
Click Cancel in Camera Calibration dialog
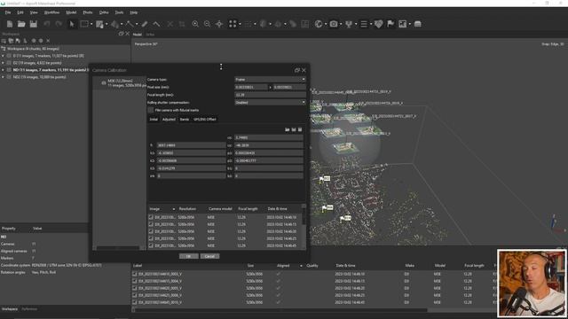pos(209,256)
